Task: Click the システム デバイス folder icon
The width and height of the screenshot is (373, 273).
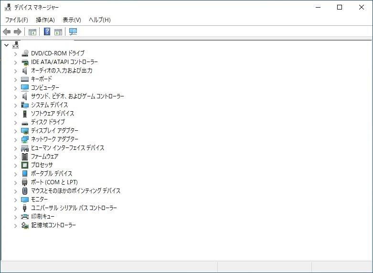Action: (25, 105)
